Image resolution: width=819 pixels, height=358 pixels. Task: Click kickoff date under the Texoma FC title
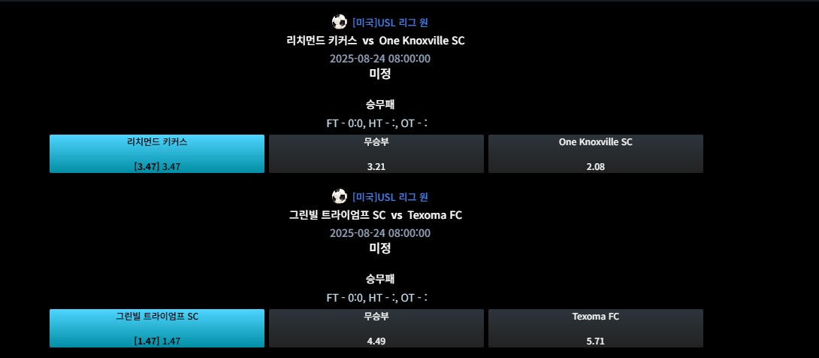(x=379, y=233)
